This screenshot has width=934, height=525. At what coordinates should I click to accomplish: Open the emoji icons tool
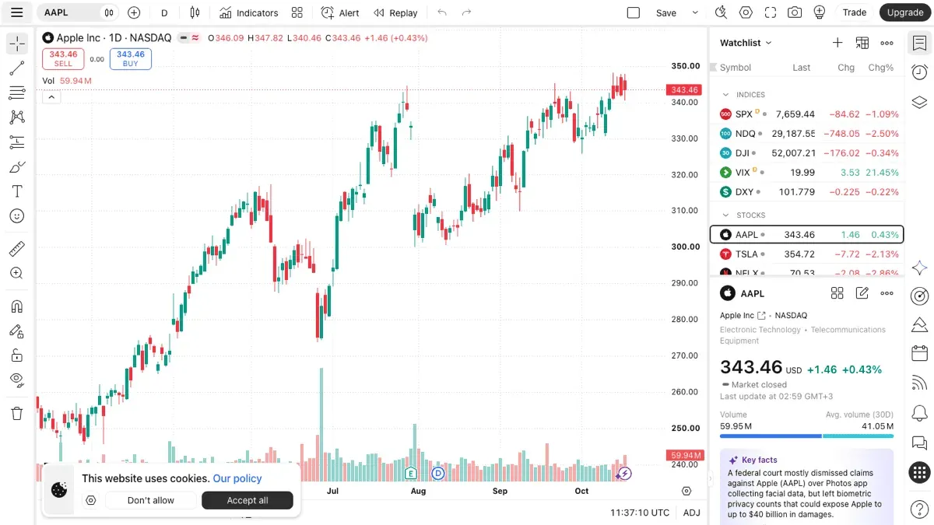point(16,216)
